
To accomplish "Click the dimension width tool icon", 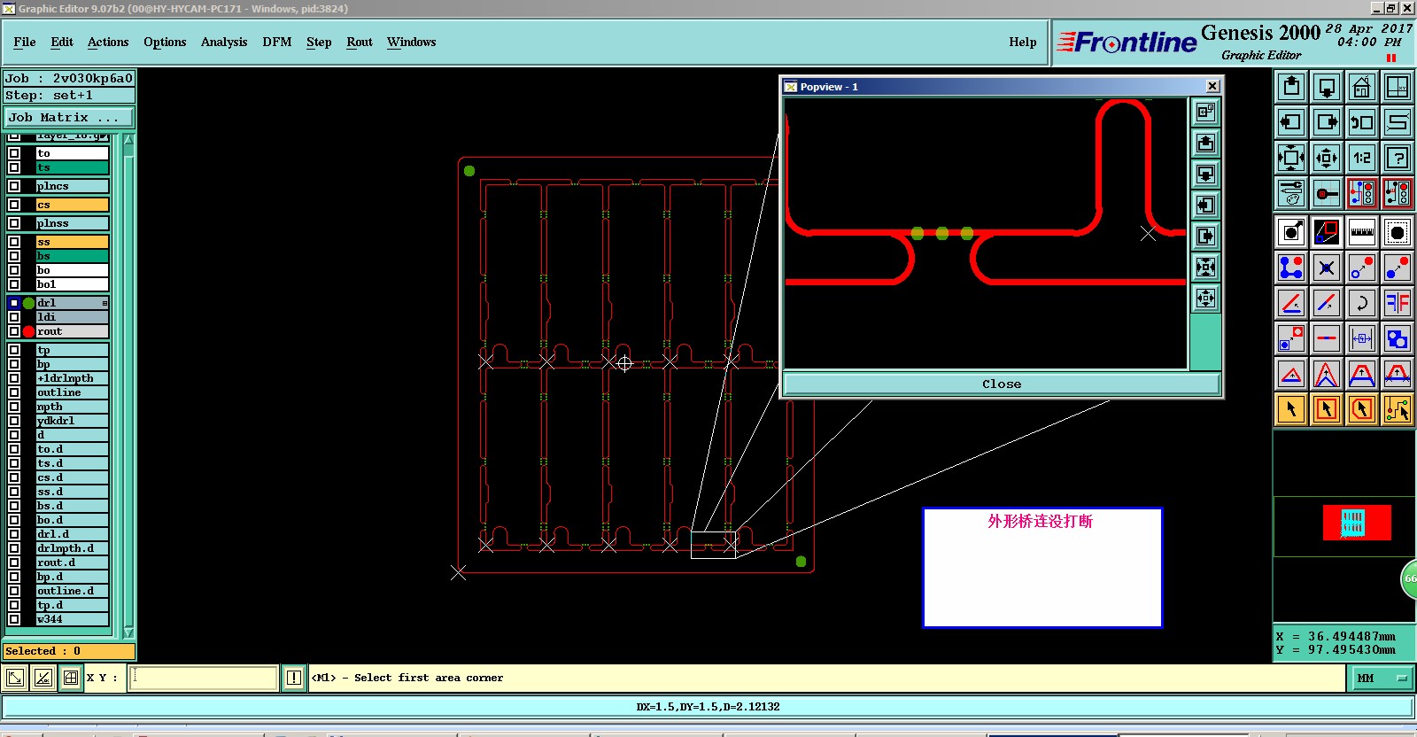I will pos(1362,338).
